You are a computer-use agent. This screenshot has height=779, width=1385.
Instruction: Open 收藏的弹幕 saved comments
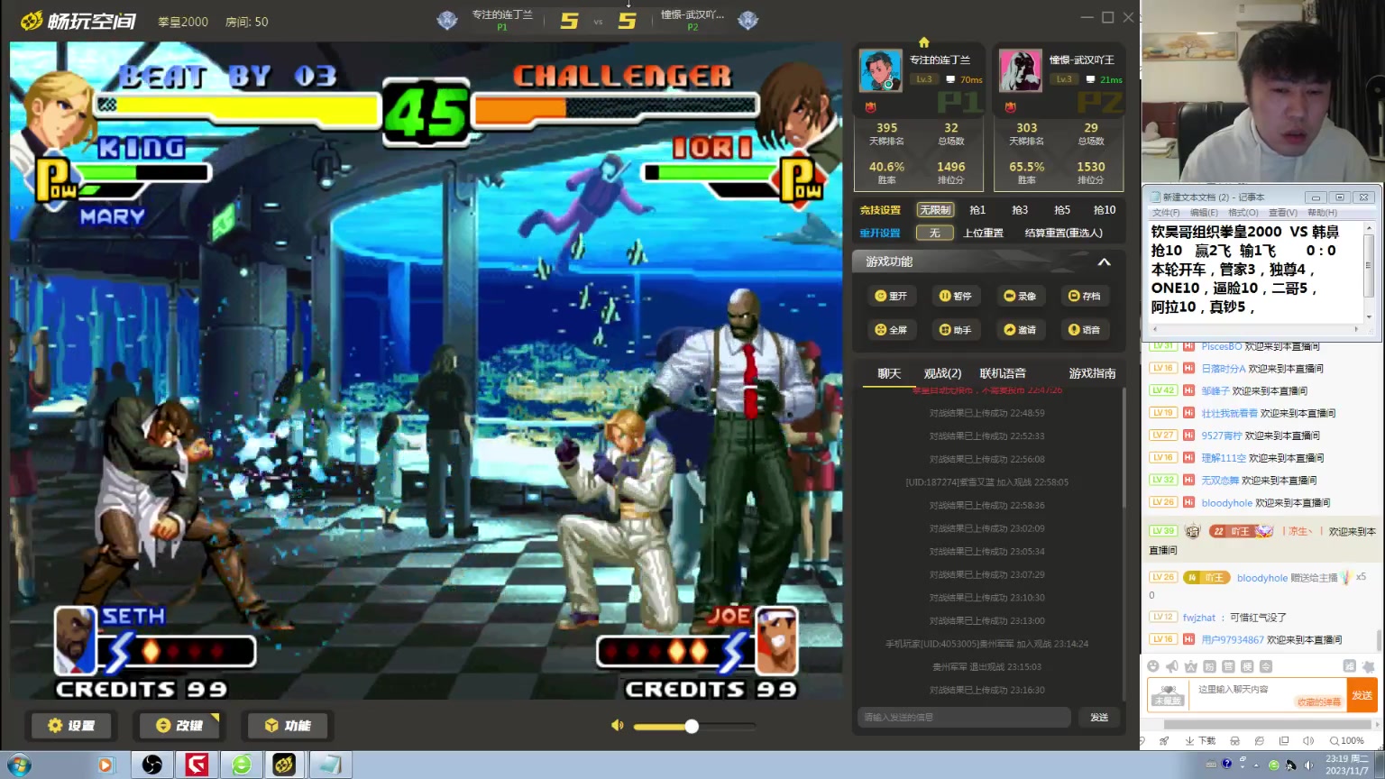click(x=1318, y=701)
